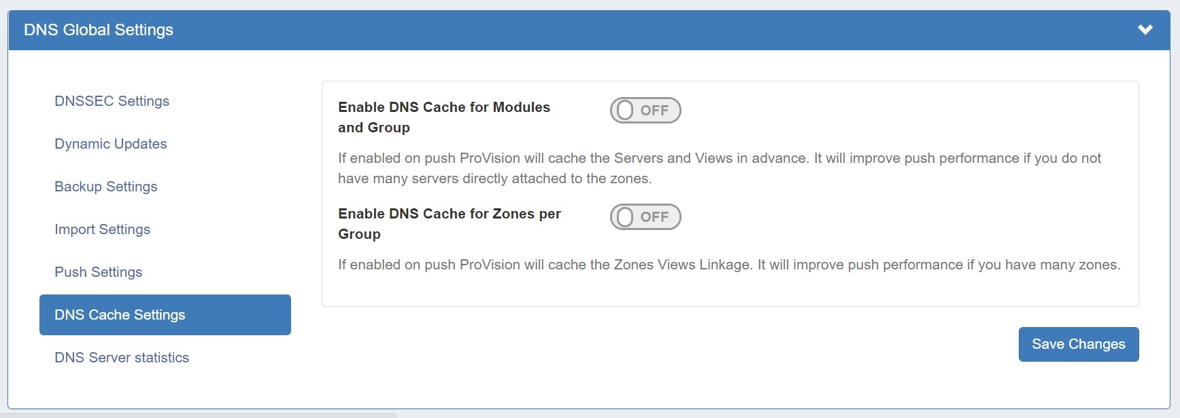The image size is (1180, 418).
Task: Click the round knob on the Modules and Group switch
Action: 625,111
